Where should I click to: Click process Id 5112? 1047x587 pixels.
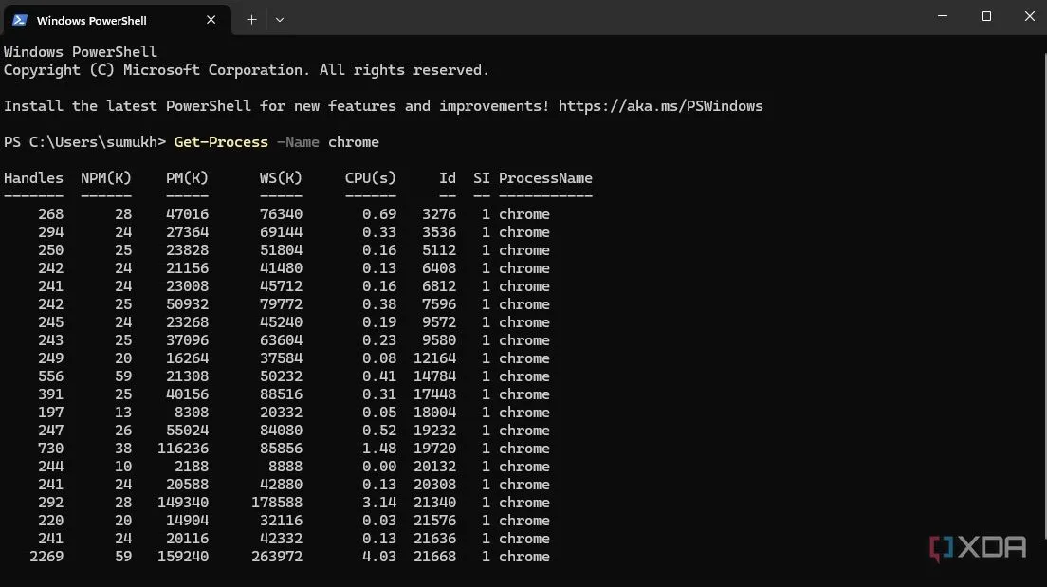click(439, 250)
